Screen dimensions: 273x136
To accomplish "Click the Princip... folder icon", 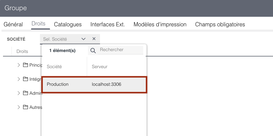I will 26,65.
